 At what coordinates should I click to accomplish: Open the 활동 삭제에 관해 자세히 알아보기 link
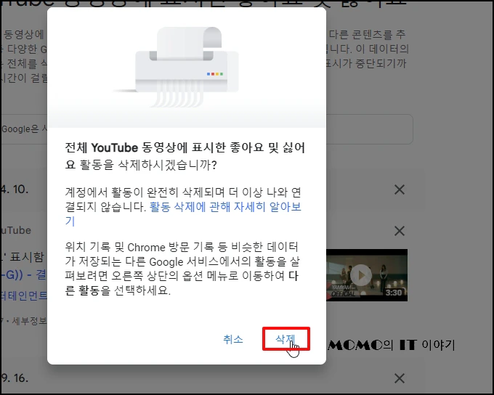pyautogui.click(x=183, y=214)
